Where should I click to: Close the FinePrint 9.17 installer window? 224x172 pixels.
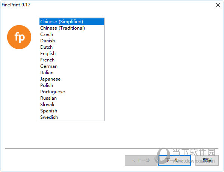[218, 5]
